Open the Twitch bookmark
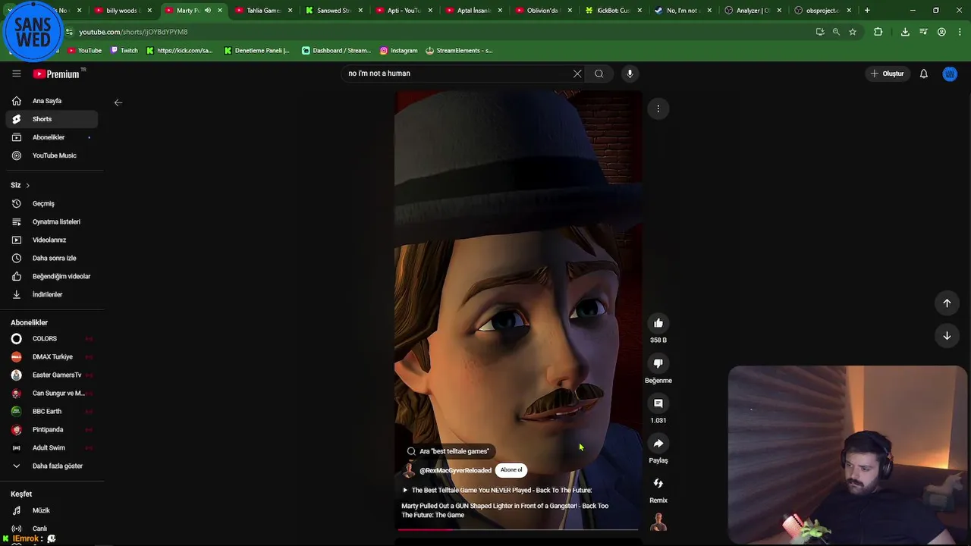This screenshot has width=971, height=546. (x=124, y=51)
